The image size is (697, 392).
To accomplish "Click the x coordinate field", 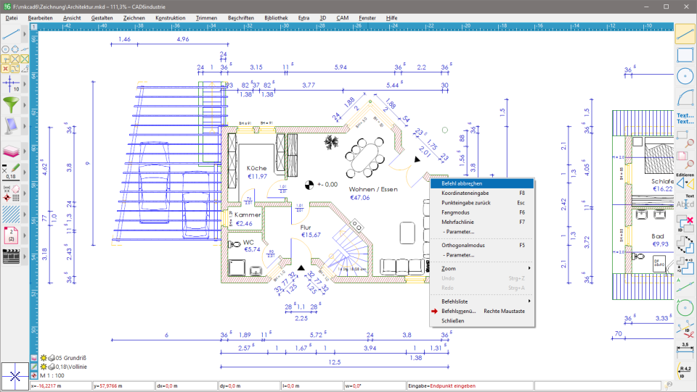I will point(61,385).
